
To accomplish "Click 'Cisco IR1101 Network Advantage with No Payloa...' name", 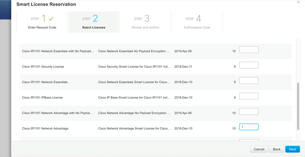I will (x=57, y=113).
